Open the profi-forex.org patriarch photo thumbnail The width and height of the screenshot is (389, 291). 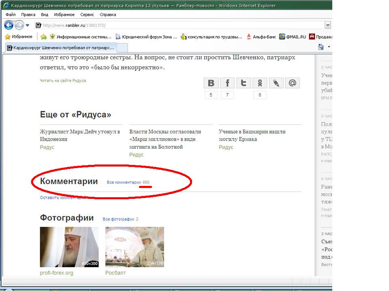click(x=69, y=247)
